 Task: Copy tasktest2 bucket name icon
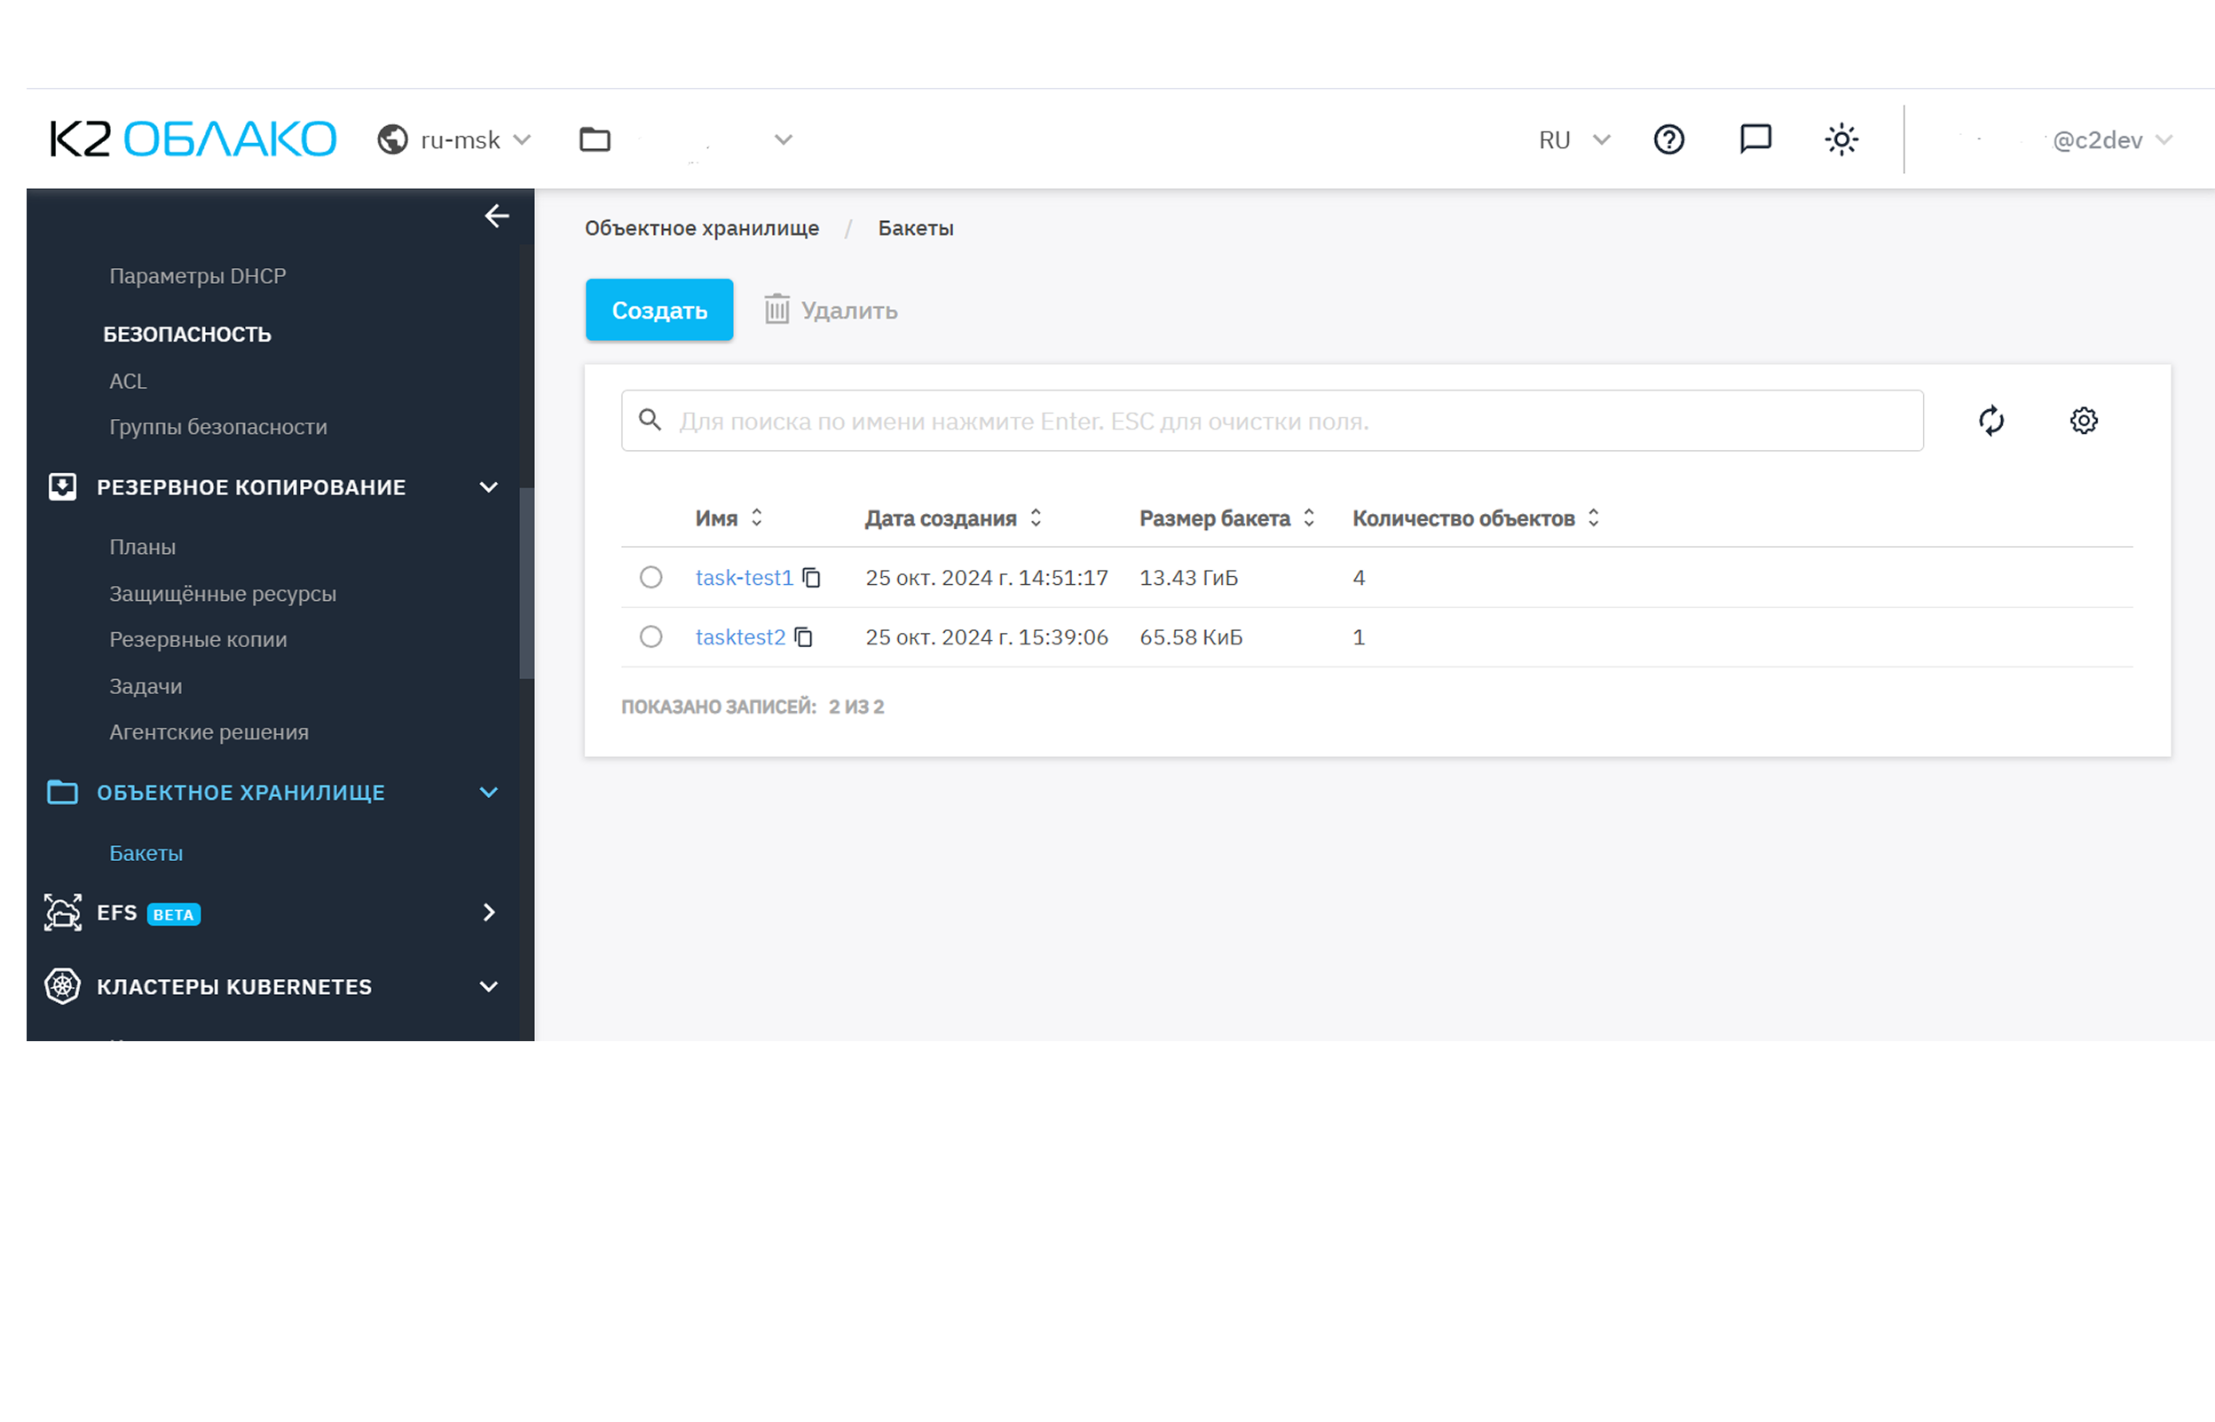coord(804,637)
